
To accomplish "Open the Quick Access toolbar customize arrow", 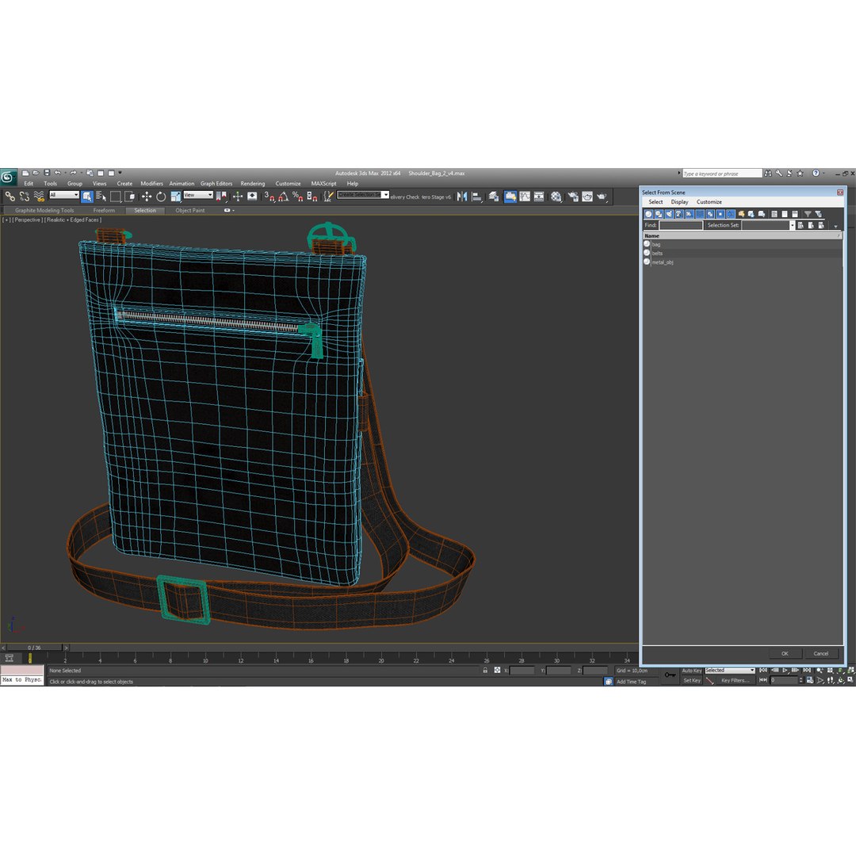I will (120, 173).
